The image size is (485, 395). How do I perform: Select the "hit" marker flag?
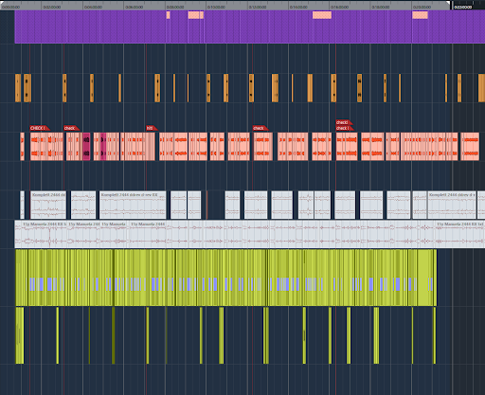coord(152,128)
